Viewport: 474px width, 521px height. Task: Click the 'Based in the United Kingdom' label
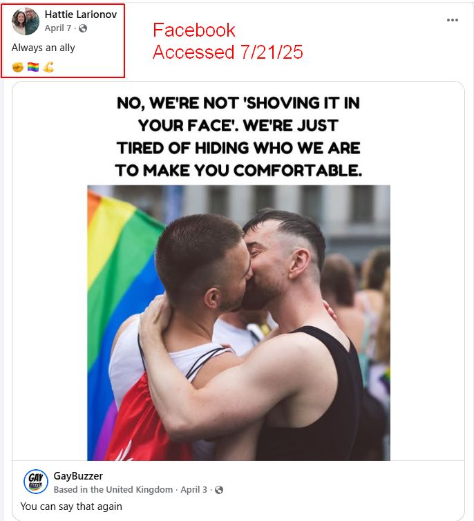(113, 490)
